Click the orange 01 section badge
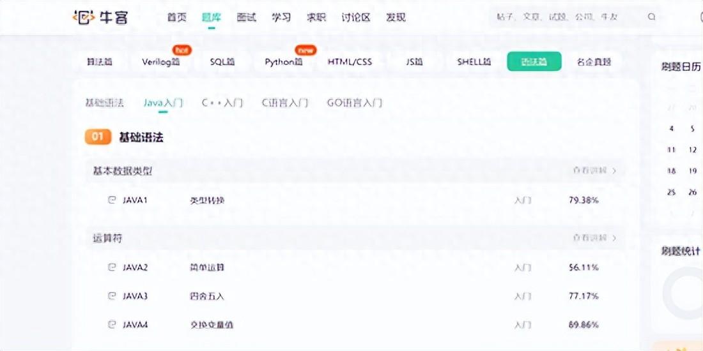The height and width of the screenshot is (351, 703). [x=98, y=137]
